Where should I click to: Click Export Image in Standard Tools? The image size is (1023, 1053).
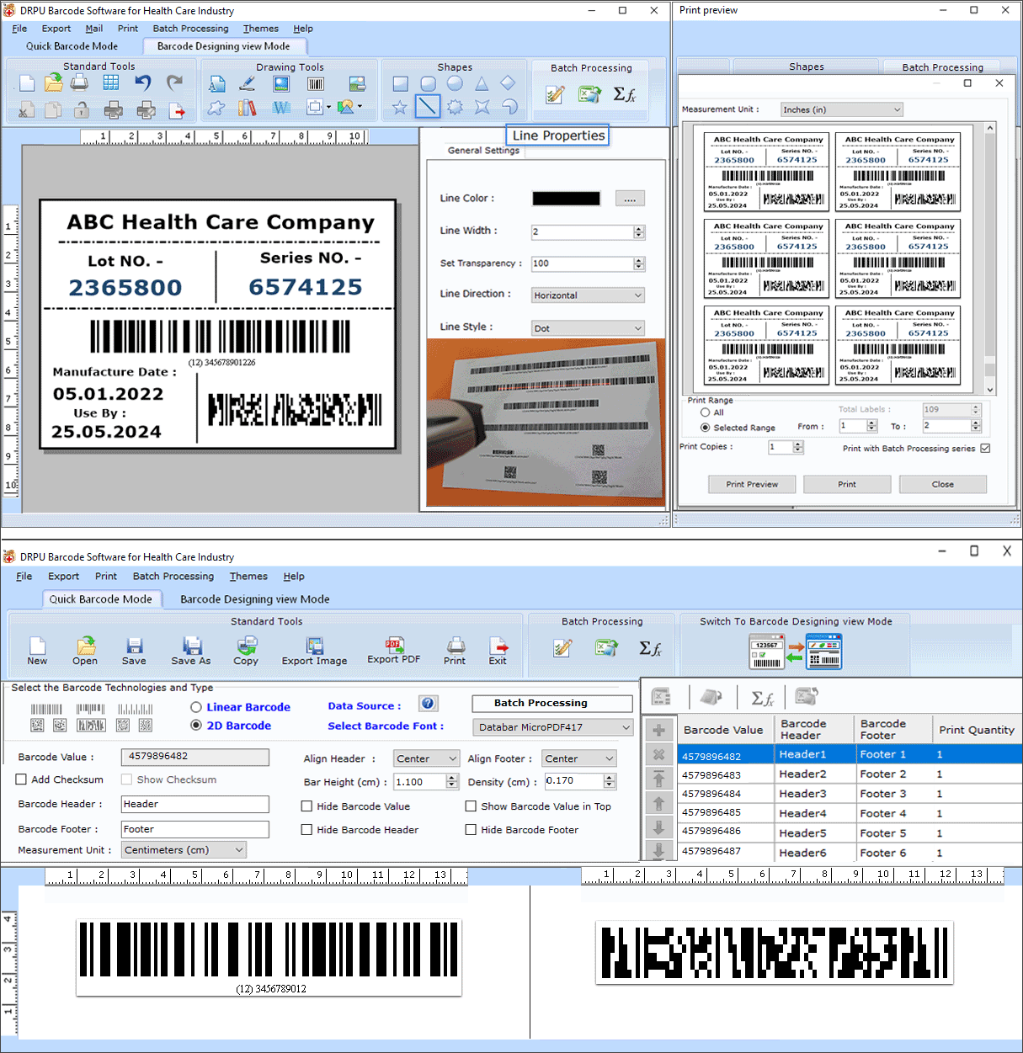314,651
